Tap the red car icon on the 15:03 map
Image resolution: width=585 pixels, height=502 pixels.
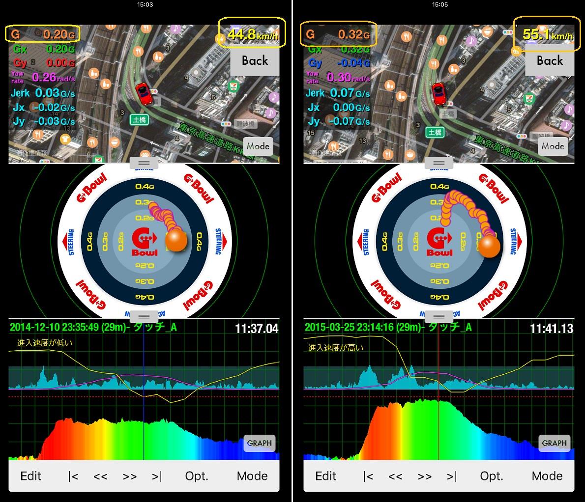(x=143, y=93)
